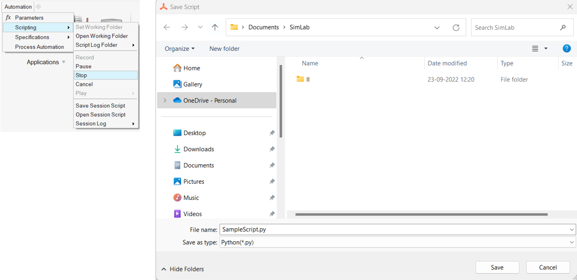
Task: Open the Organize dropdown
Action: (x=180, y=49)
